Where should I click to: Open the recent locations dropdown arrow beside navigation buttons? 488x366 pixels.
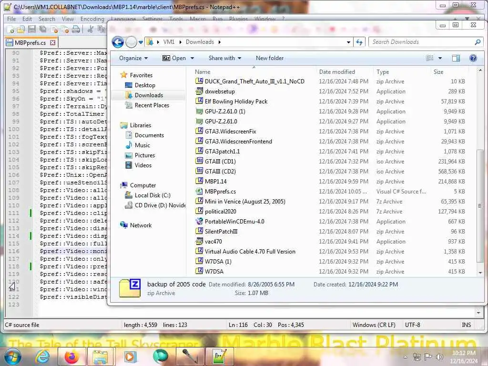coord(141,42)
